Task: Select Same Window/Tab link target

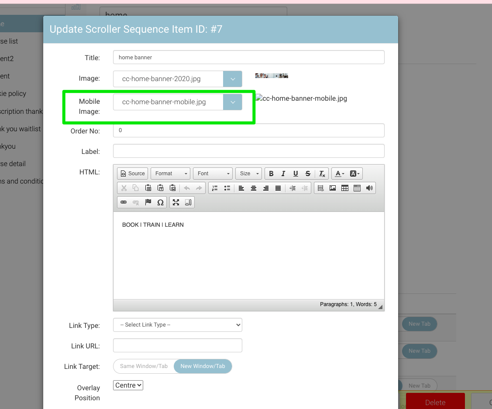Action: pos(144,366)
